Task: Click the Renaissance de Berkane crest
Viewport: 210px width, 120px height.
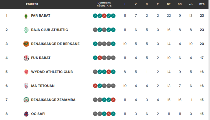Action: (26, 44)
